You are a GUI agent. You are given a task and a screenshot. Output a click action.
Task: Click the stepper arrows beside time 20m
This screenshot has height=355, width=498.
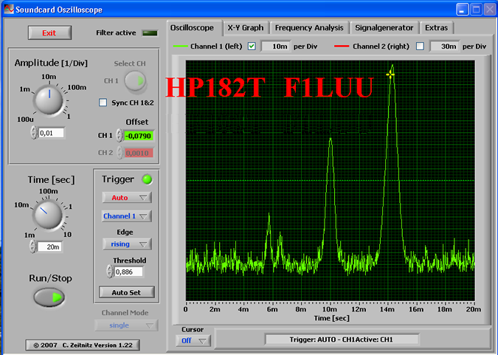point(32,247)
